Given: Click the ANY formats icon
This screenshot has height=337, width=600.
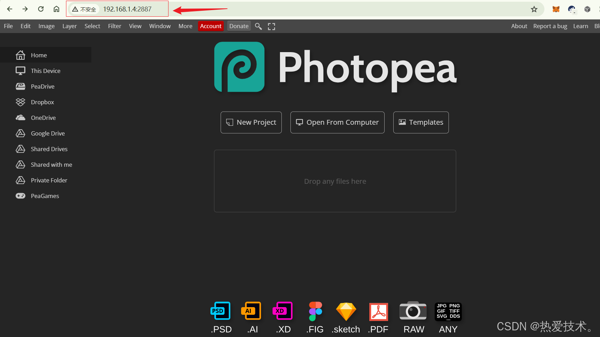Looking at the screenshot, I should (x=448, y=311).
